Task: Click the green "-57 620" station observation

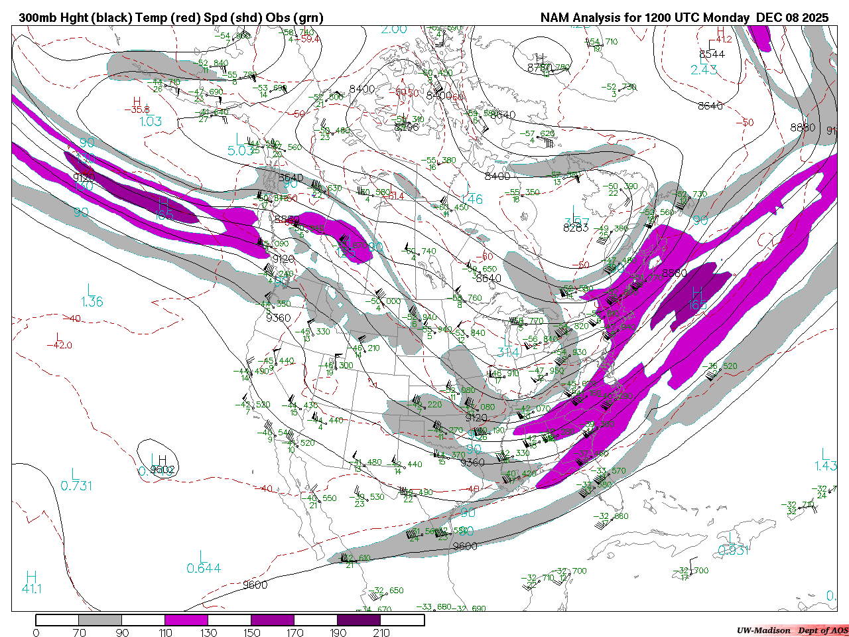Action: point(537,133)
